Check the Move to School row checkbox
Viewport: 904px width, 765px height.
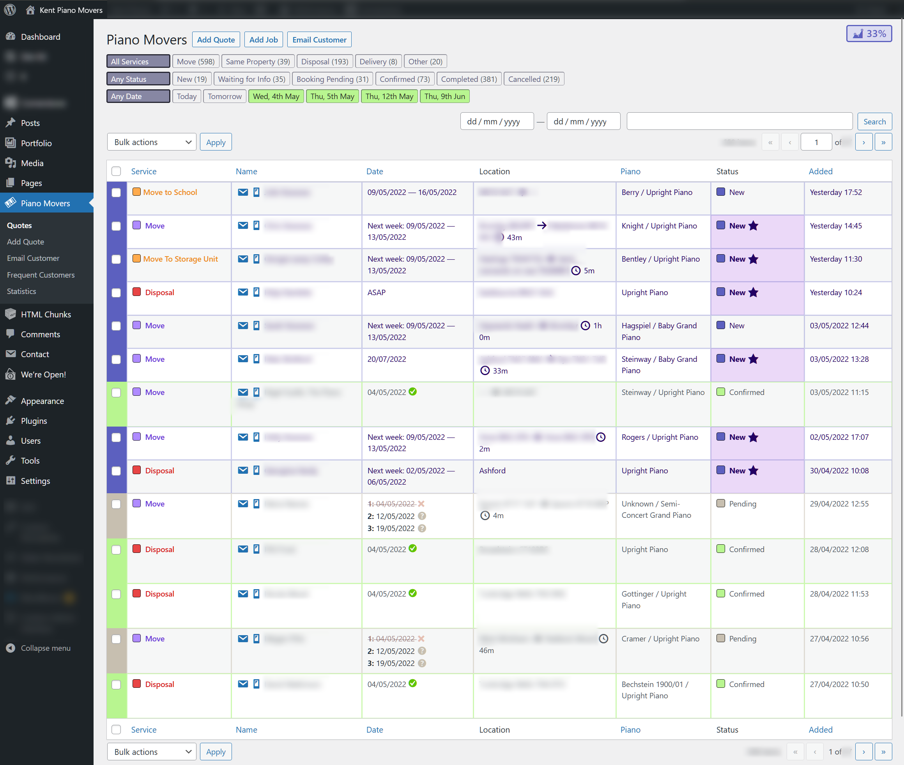tap(116, 193)
